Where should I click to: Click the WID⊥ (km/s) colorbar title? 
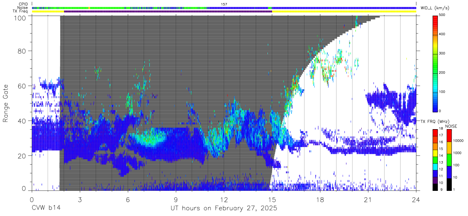coord(435,8)
